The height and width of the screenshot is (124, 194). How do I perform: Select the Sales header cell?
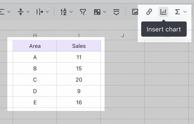pyautogui.click(x=79, y=46)
